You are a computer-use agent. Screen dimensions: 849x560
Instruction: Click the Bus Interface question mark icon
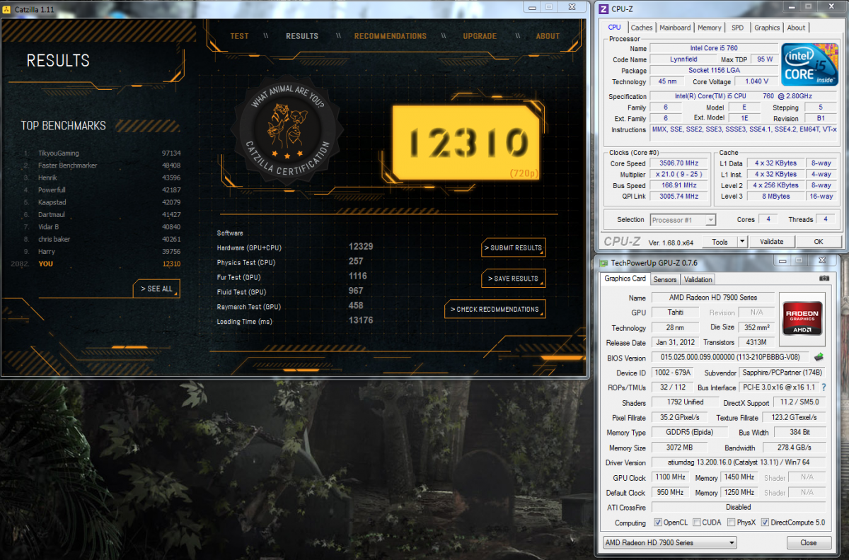(x=824, y=387)
